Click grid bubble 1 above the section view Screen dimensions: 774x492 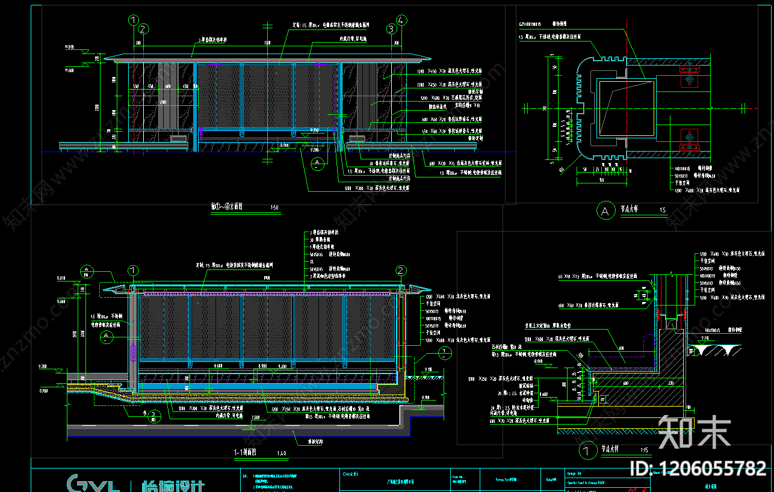[x=133, y=271]
